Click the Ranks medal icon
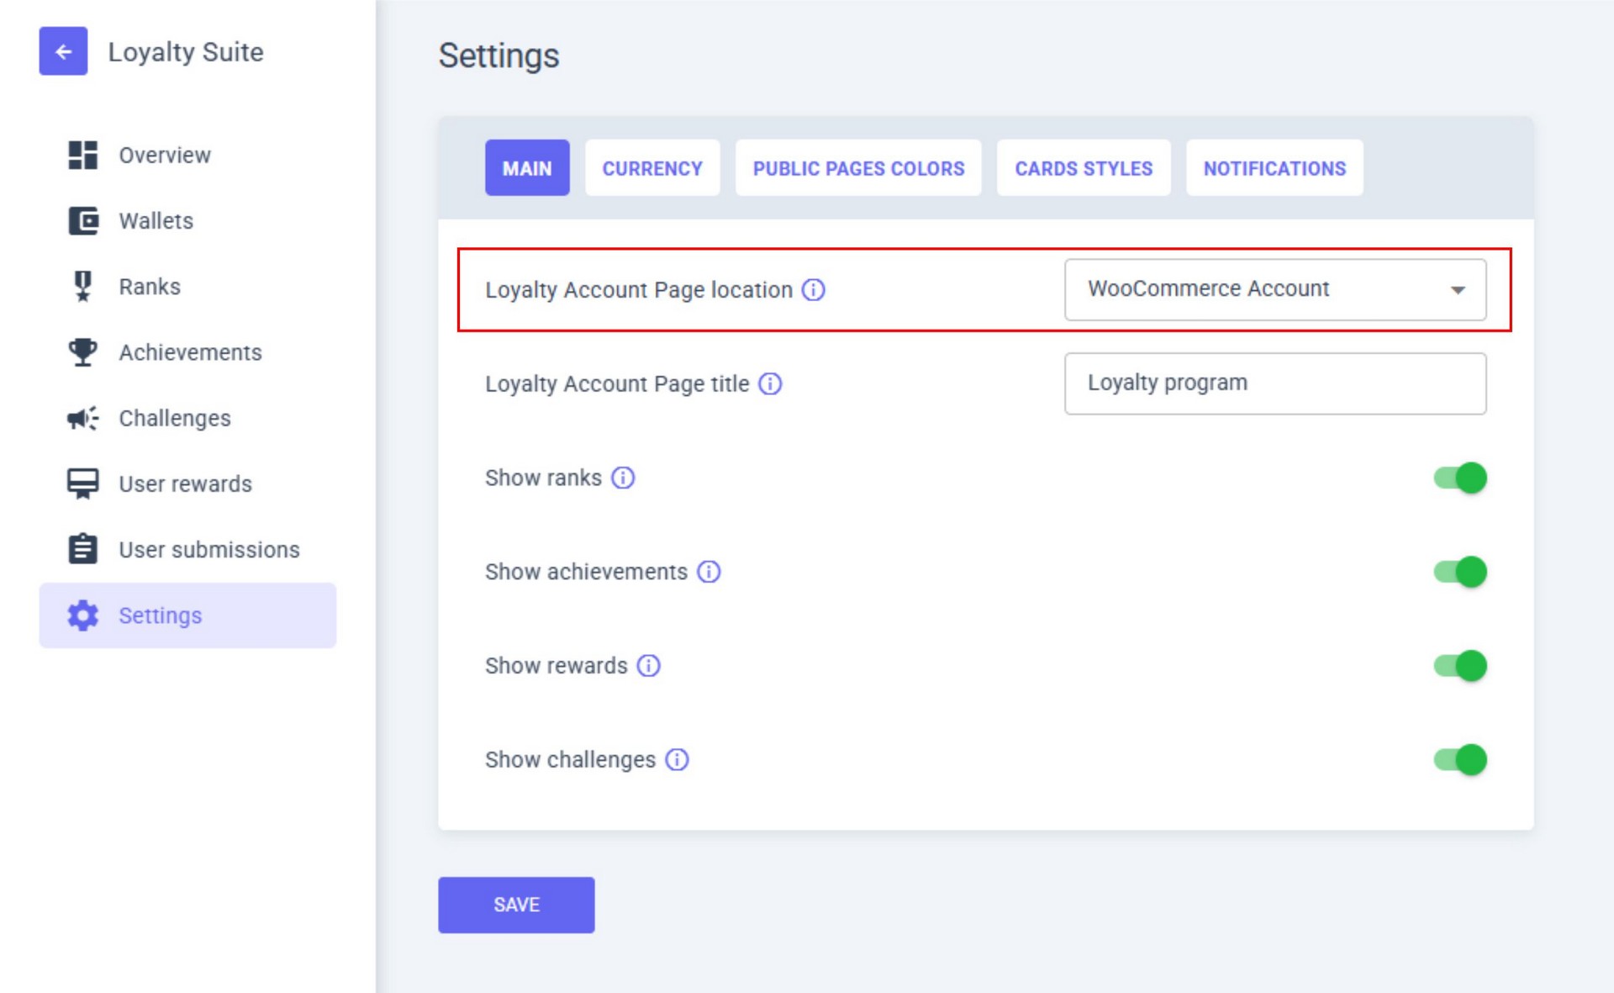This screenshot has width=1614, height=993. [x=82, y=287]
